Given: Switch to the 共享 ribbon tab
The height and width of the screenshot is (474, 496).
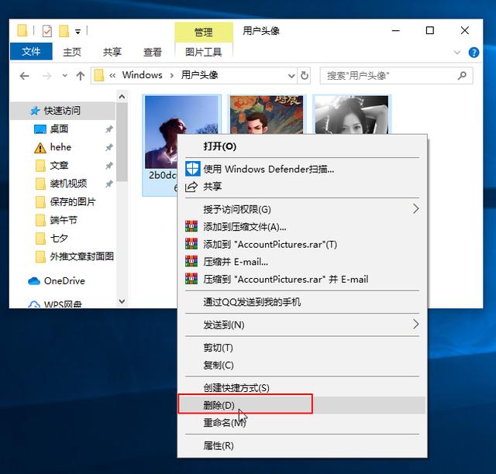Looking at the screenshot, I should point(112,52).
